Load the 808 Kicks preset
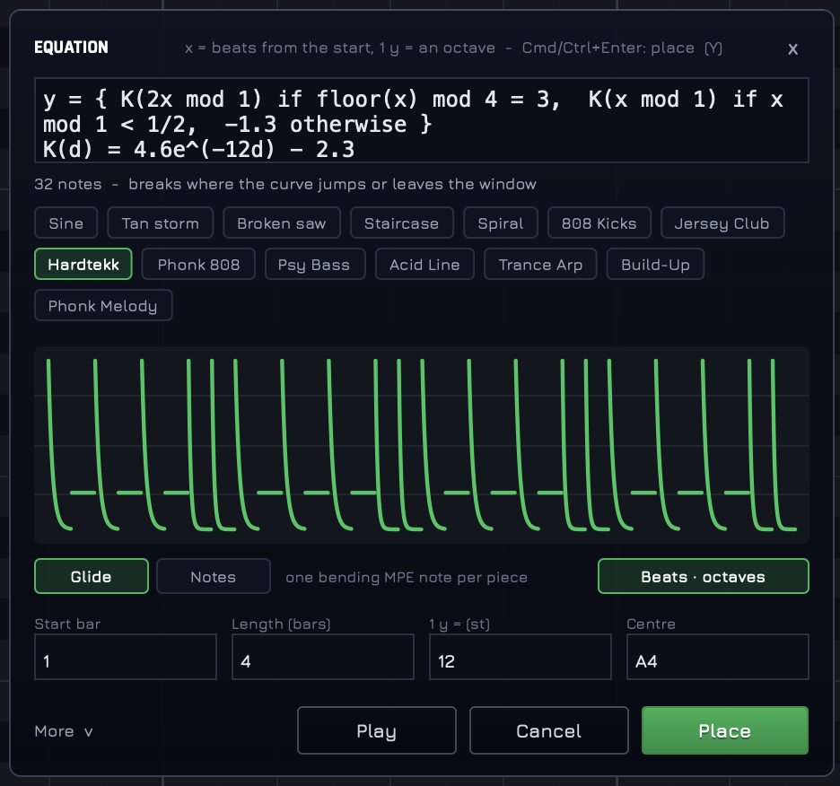The width and height of the screenshot is (840, 786). (599, 223)
